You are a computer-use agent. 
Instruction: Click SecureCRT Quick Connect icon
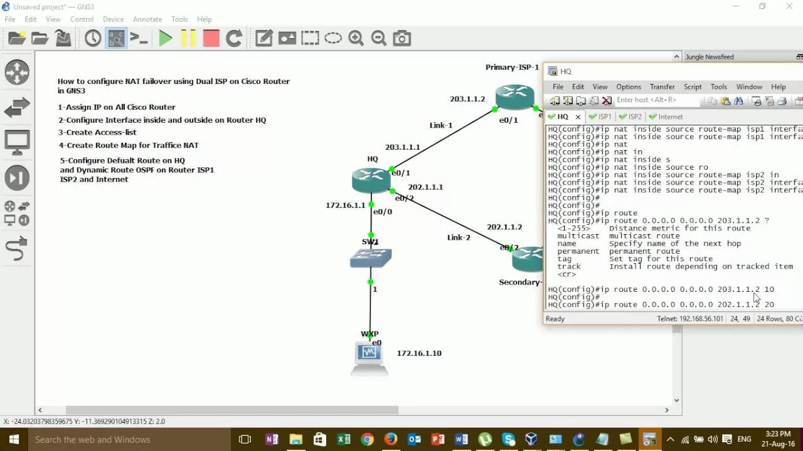[568, 101]
